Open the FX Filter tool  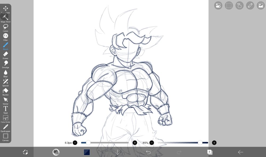pyautogui.click(x=5, y=37)
